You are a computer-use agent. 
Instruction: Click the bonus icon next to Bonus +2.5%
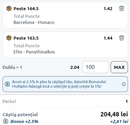point(6,121)
